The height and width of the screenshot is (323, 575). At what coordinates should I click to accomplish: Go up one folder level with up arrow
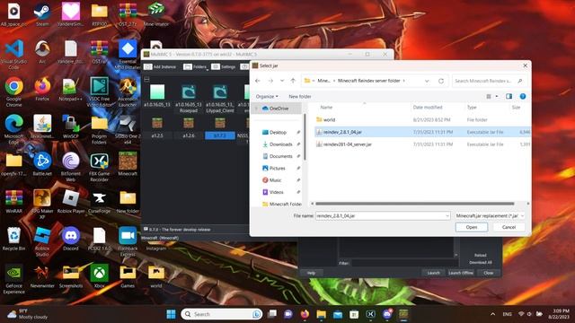[x=293, y=81]
